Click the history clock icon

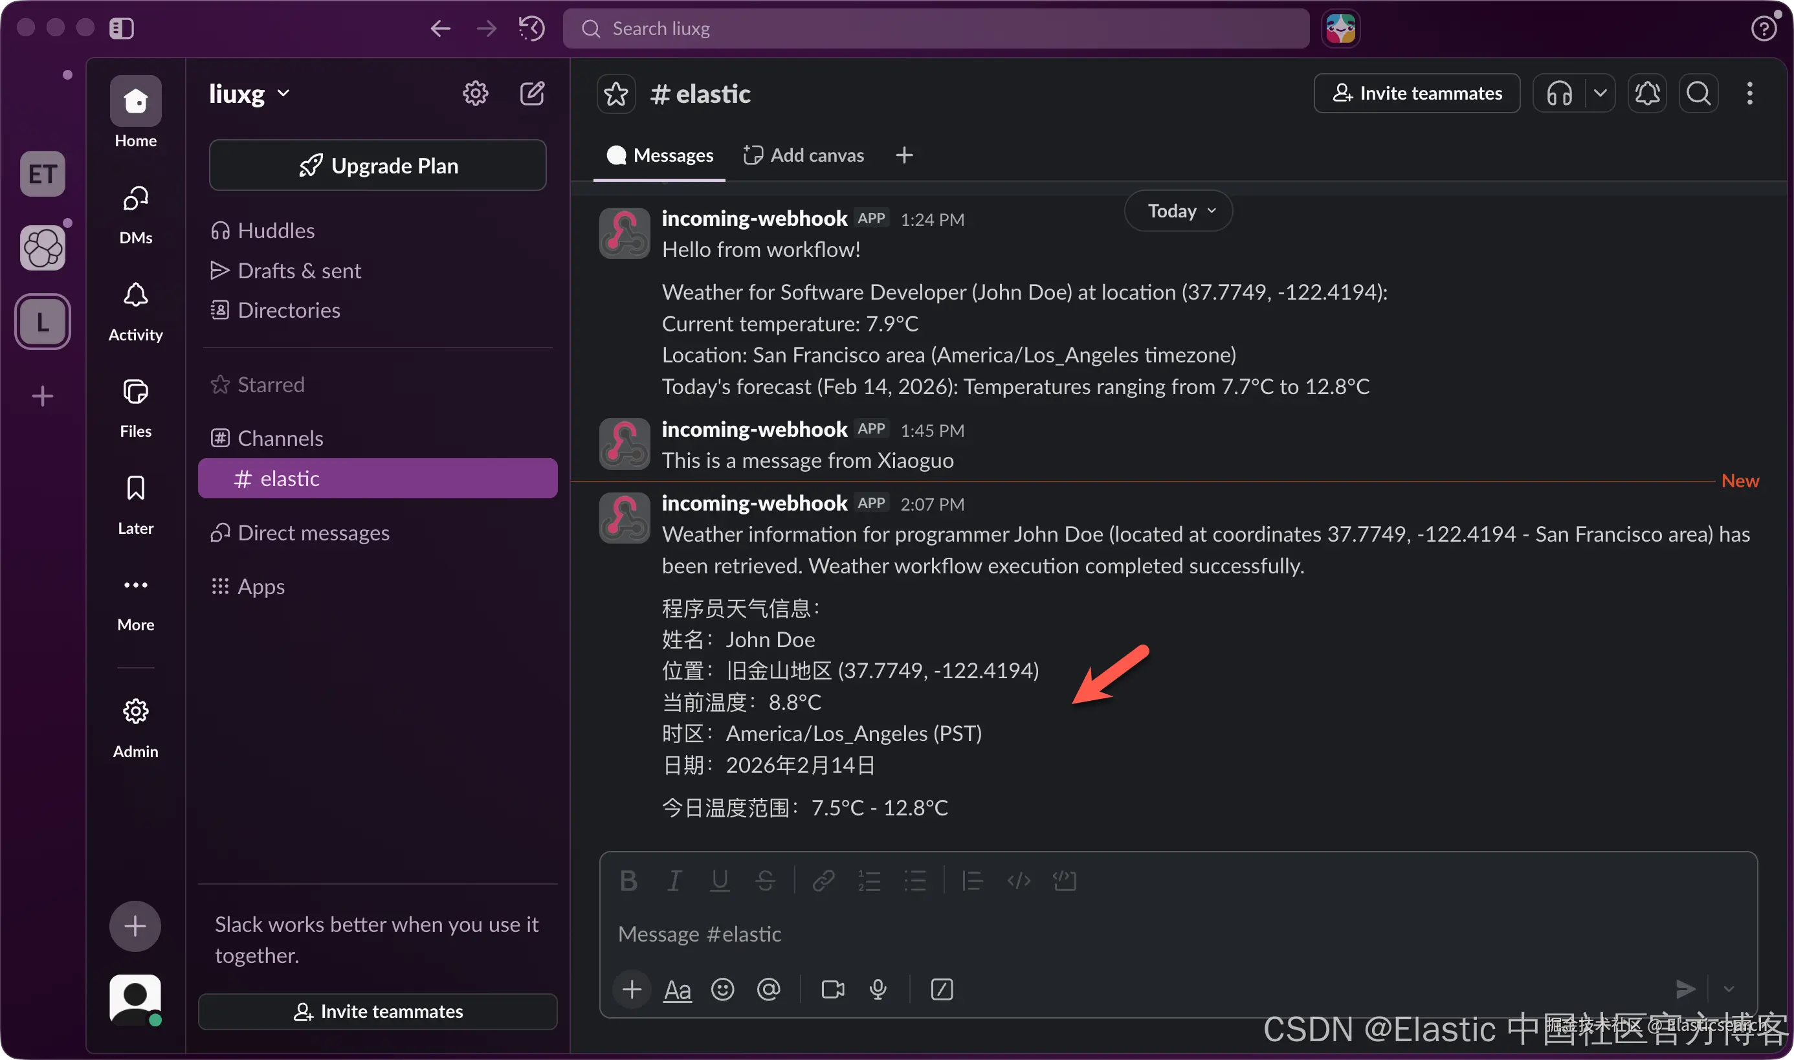click(x=532, y=28)
